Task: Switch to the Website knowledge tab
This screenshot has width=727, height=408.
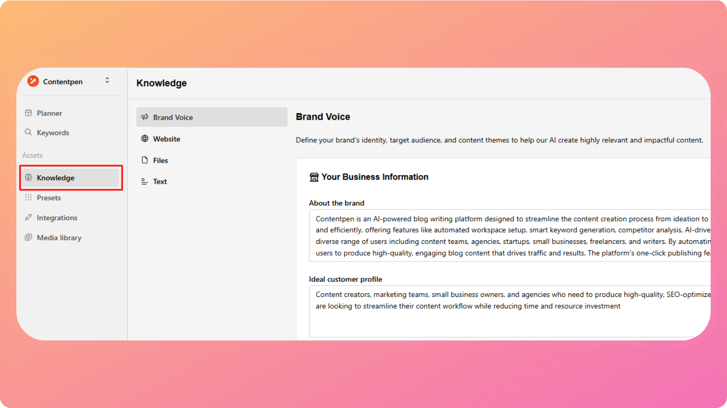Action: point(167,139)
